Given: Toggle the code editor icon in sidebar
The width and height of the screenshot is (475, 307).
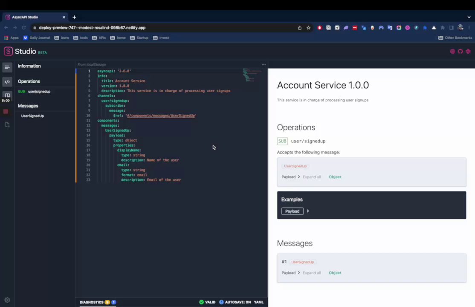Looking at the screenshot, I should click(x=7, y=82).
